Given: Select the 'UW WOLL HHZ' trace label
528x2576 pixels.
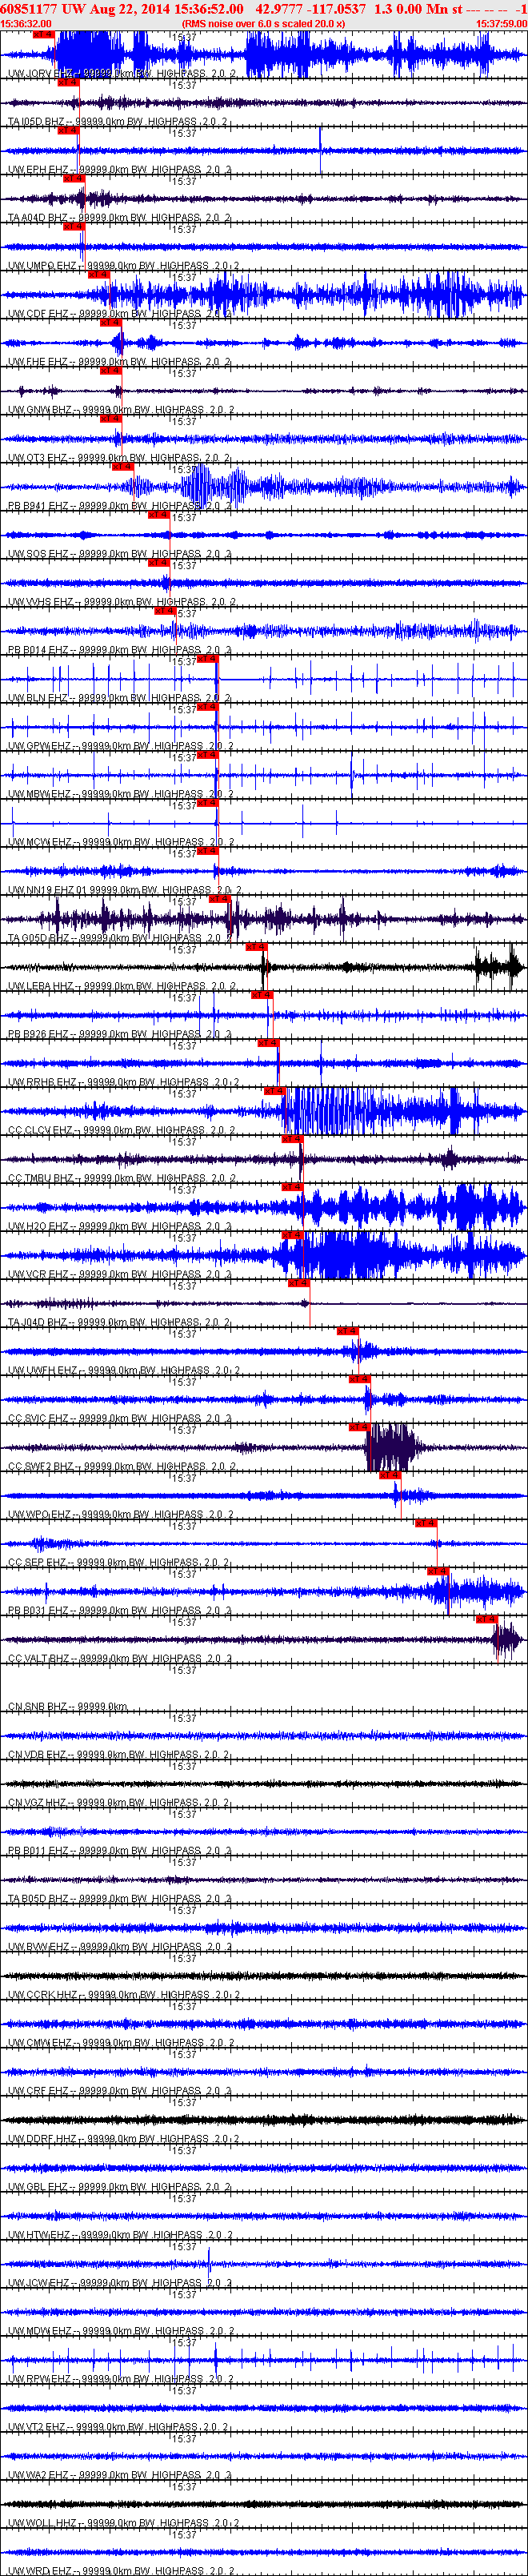Looking at the screenshot, I should click(x=124, y=2522).
